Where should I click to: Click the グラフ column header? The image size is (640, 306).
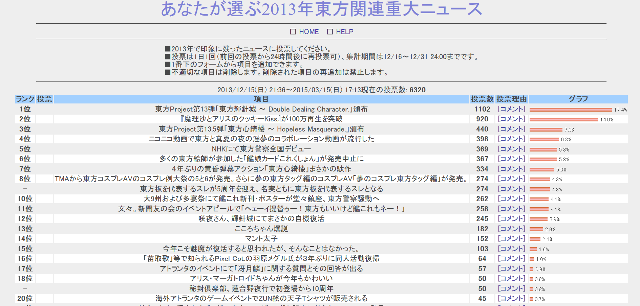pos(578,99)
